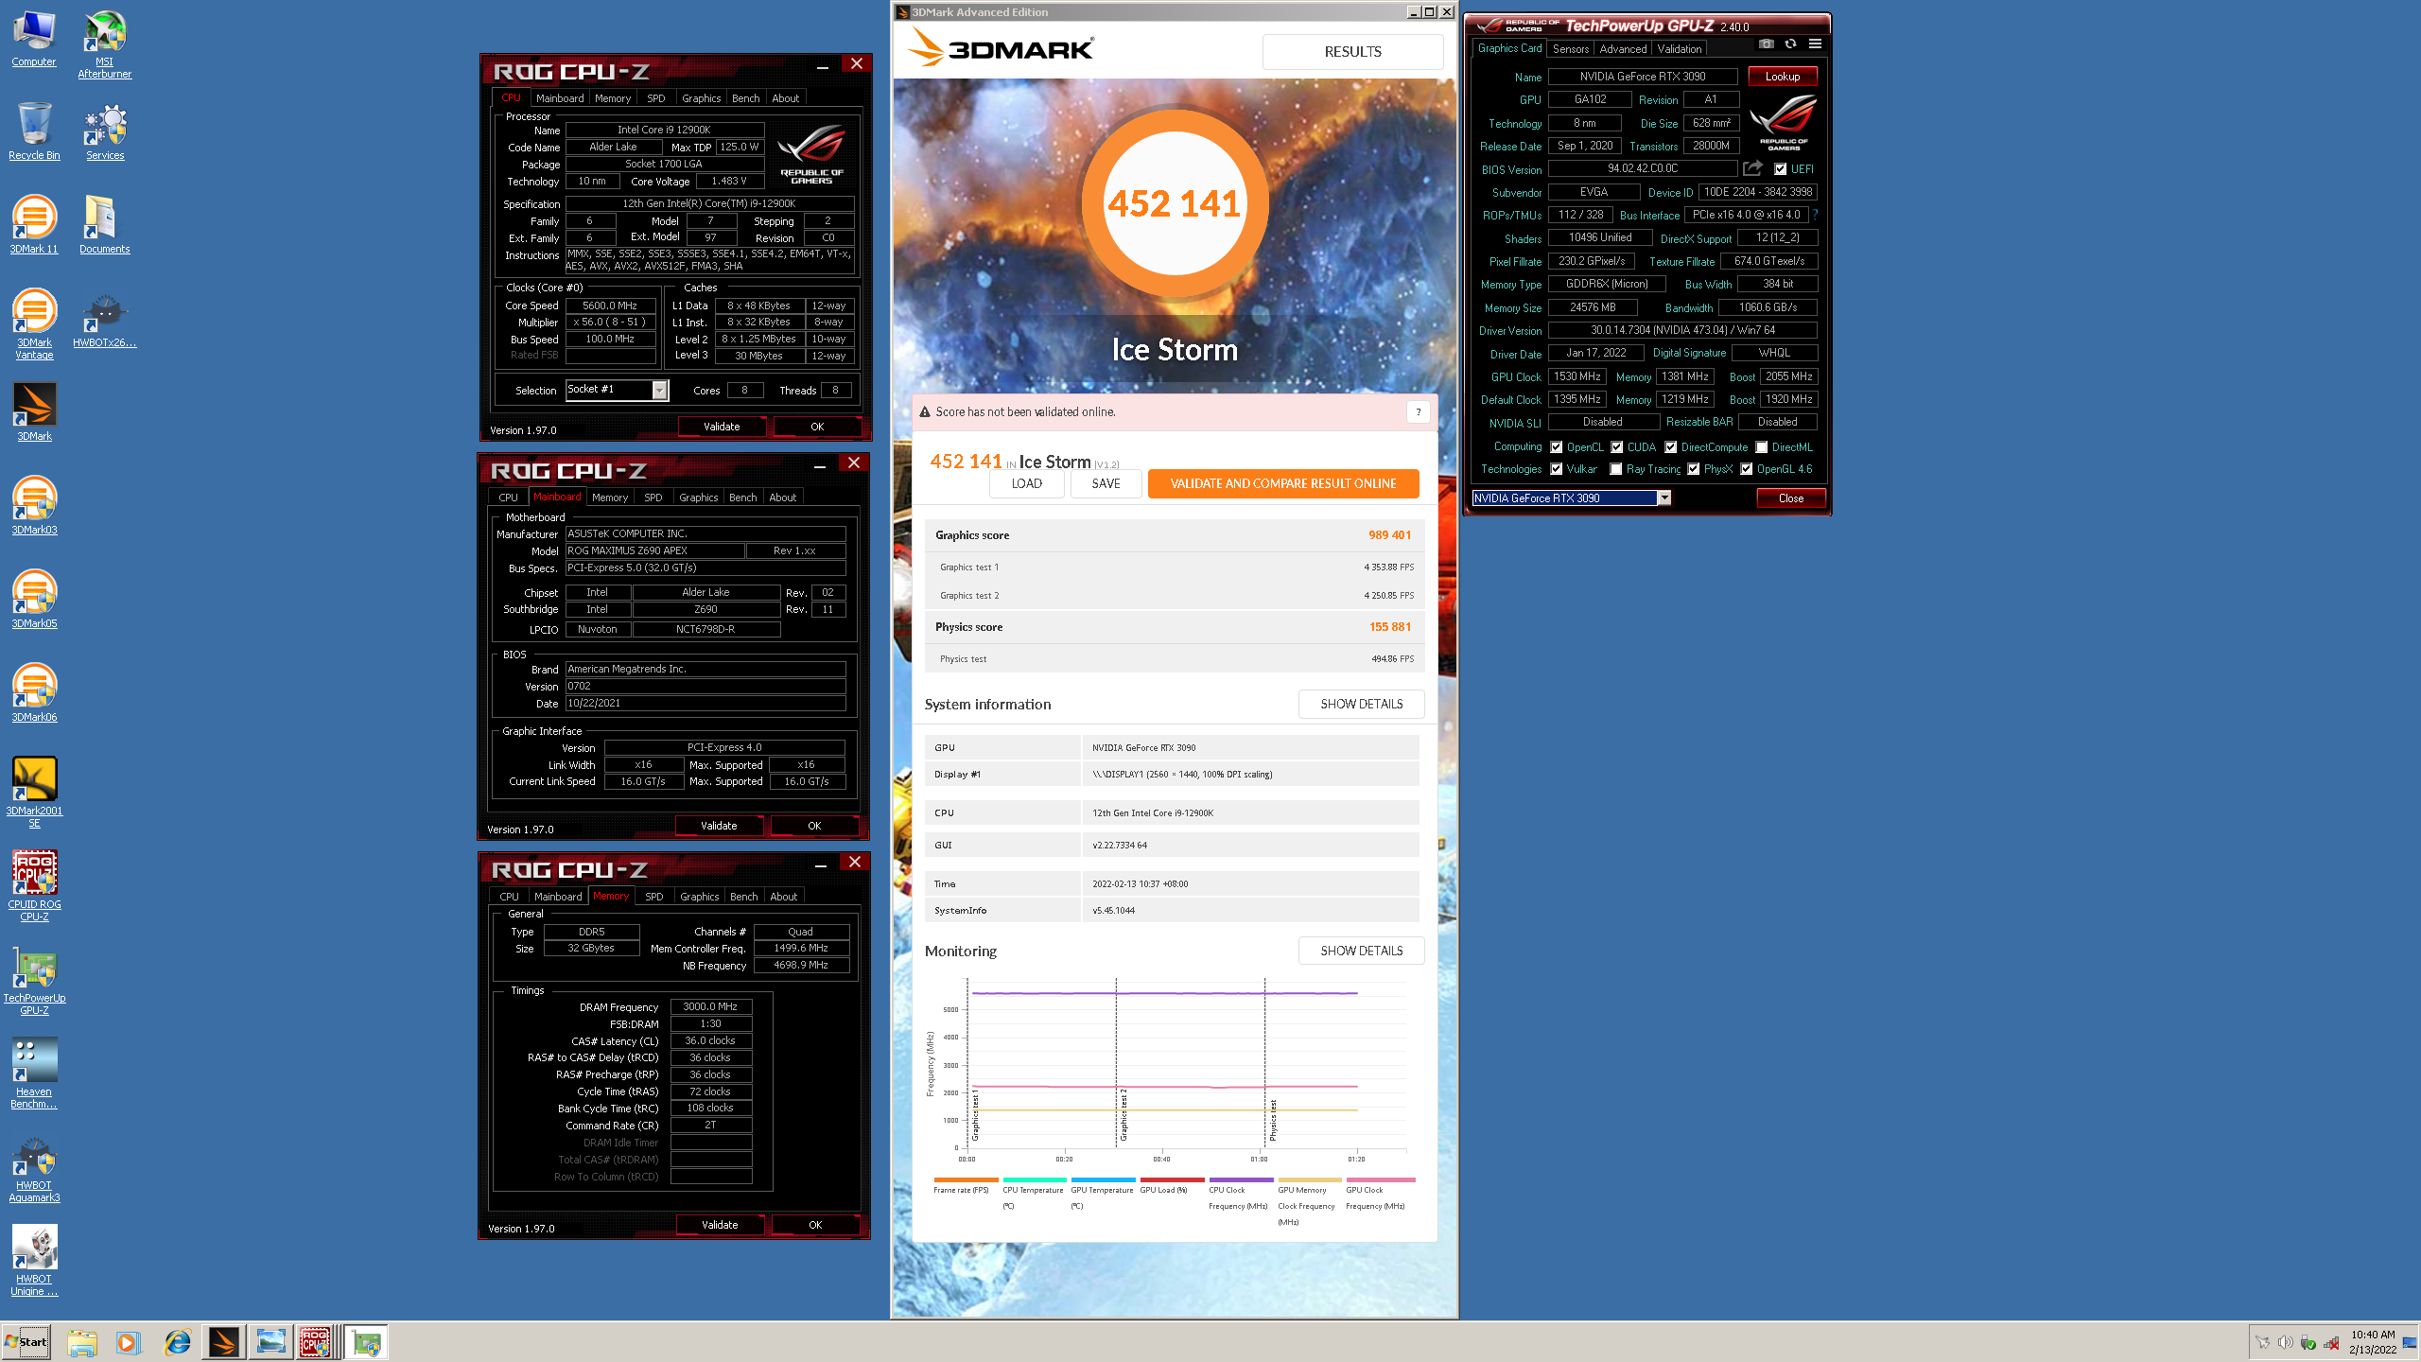
Task: Click GPU-Z refresh icon
Action: tap(1790, 44)
